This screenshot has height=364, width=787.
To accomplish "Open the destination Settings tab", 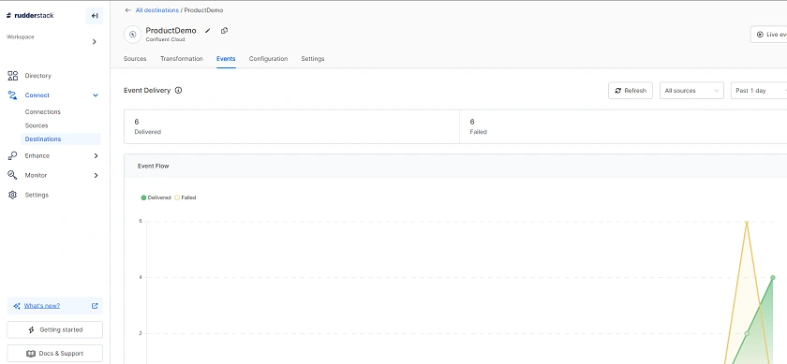I will tap(313, 59).
